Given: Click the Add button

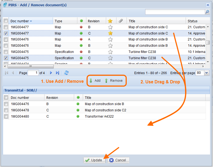Looking at the screenshot, I should [x=95, y=81].
